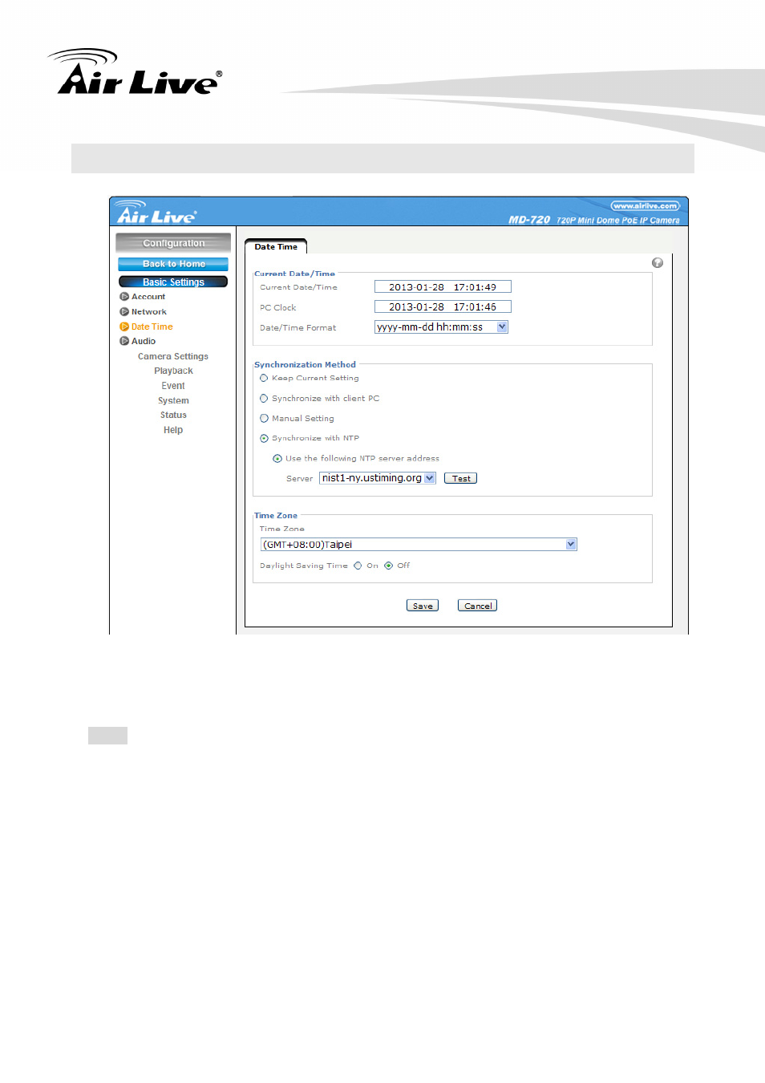Click the Synchronization Method heading

click(305, 364)
